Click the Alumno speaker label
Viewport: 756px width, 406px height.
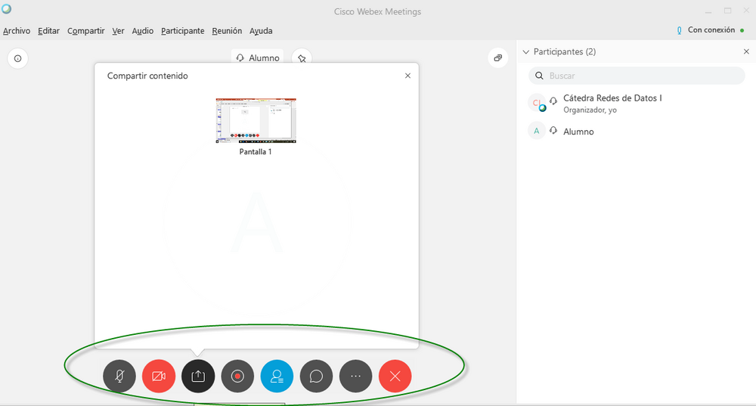[258, 57]
